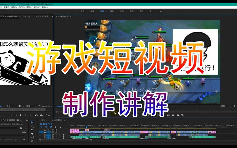This screenshot has width=237, height=148.
Task: Toggle Linked Selection in the timeline
Action: coord(51,127)
